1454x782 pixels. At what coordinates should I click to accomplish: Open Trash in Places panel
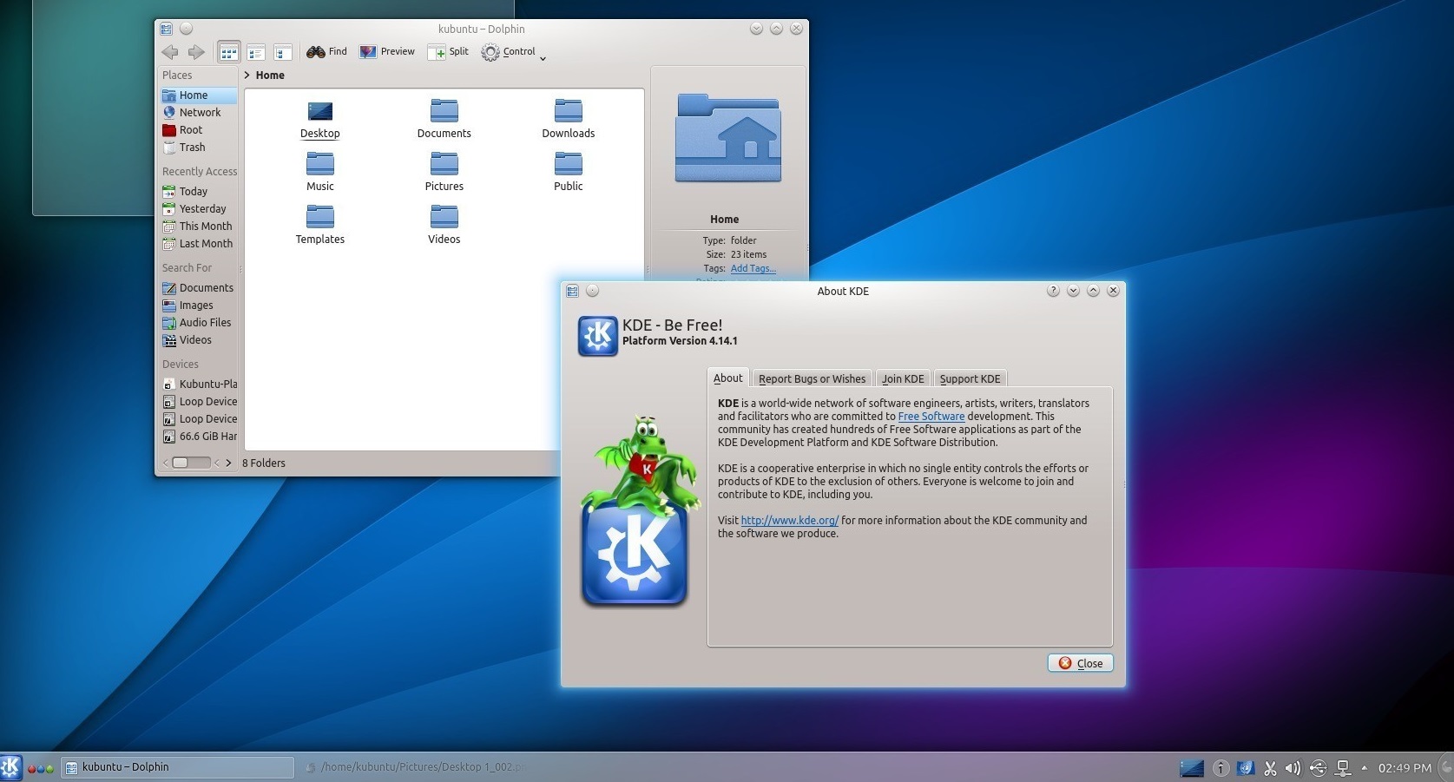(199, 148)
